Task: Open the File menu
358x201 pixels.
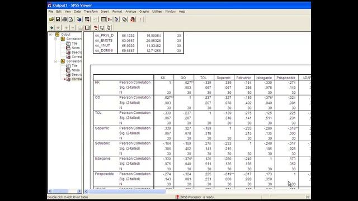Action: pyautogui.click(x=51, y=11)
